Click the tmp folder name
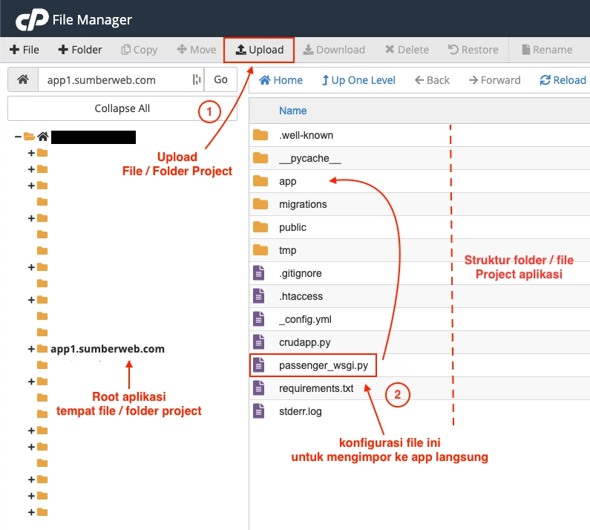The image size is (590, 530). [x=288, y=250]
